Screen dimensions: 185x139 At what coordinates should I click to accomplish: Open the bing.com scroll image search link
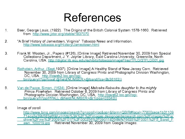95,118
